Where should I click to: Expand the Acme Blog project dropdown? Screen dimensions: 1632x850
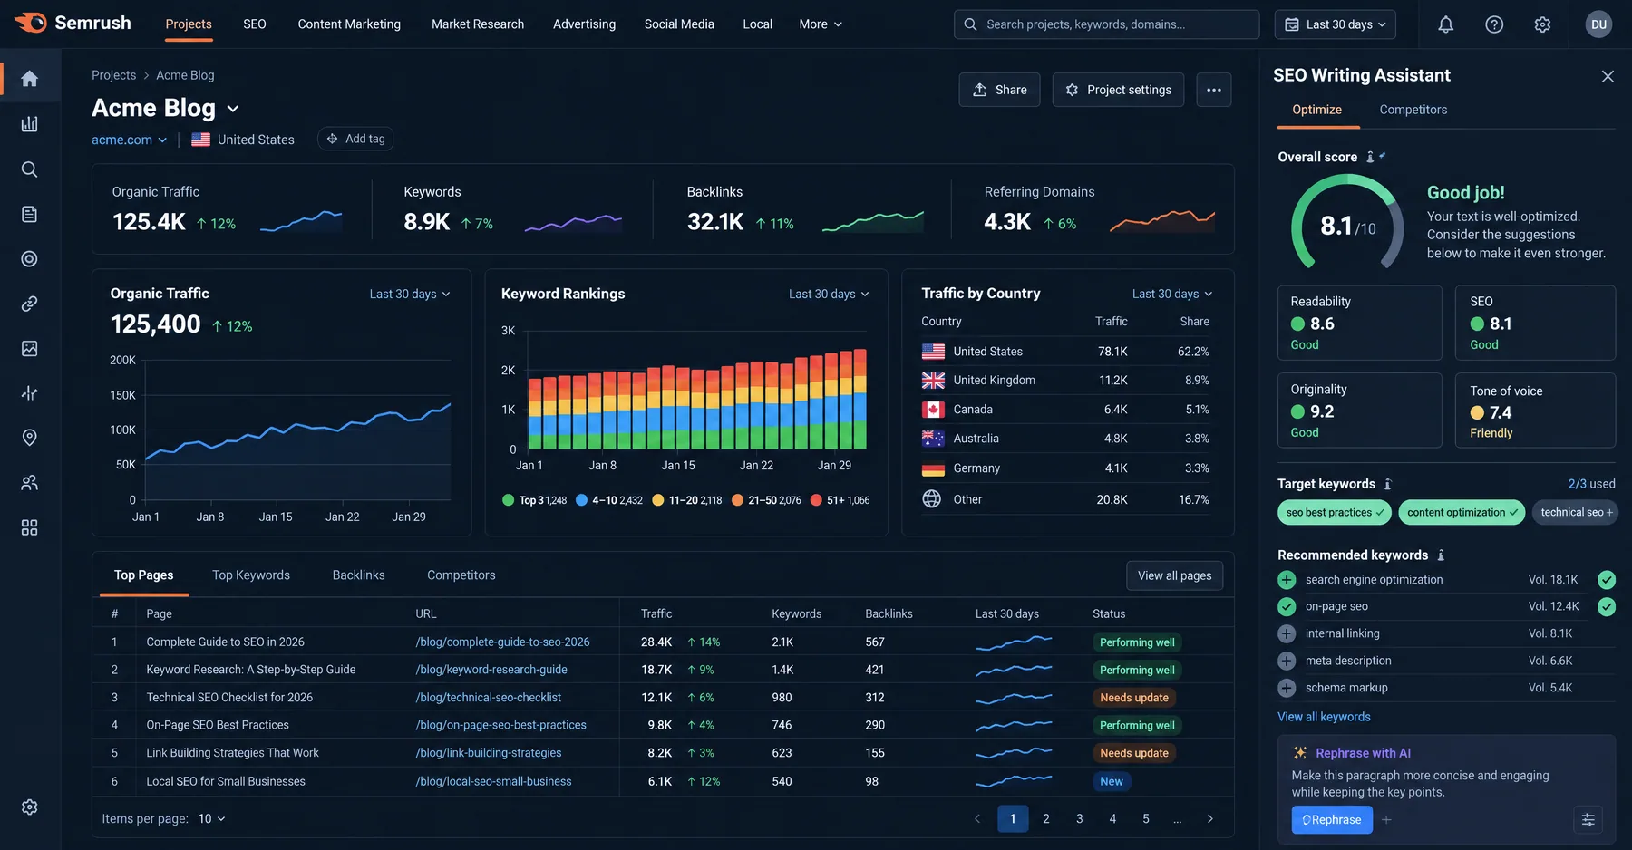tap(233, 109)
